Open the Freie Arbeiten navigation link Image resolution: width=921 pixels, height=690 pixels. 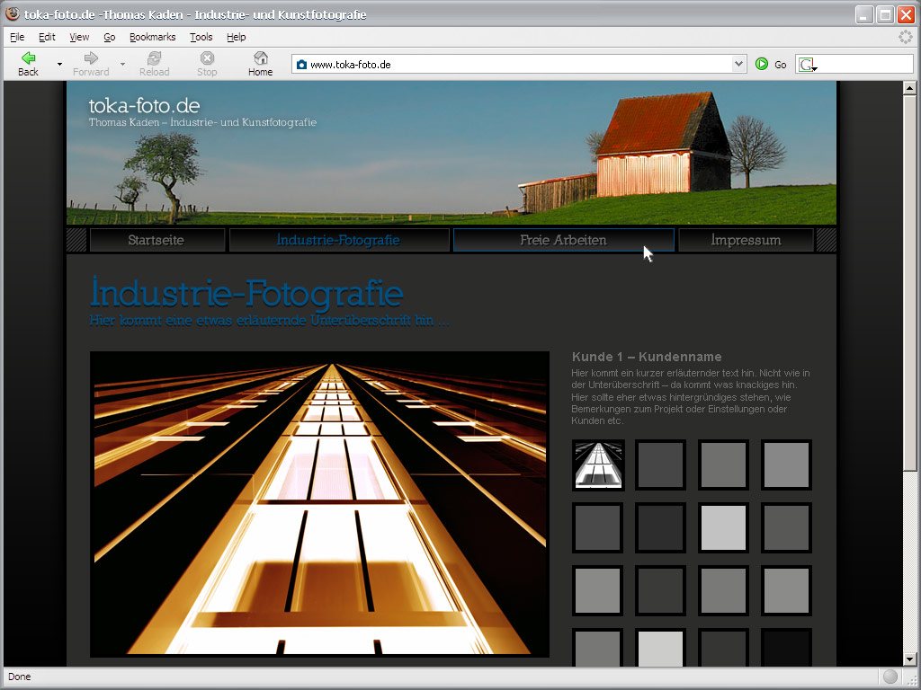563,240
